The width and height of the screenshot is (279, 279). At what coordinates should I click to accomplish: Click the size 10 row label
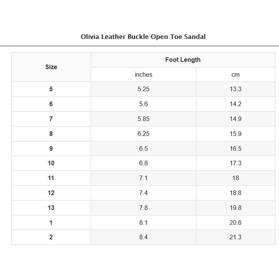click(51, 163)
